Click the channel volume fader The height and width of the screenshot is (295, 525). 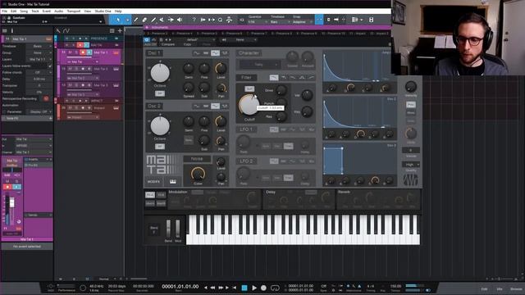pos(11,202)
